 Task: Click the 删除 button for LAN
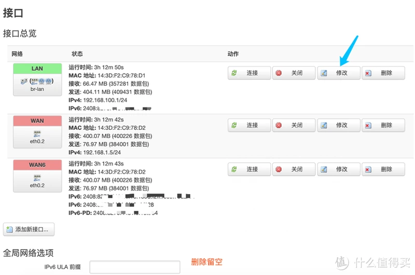click(383, 73)
